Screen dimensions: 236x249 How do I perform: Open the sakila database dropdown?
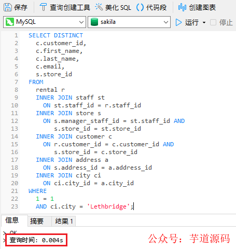(129, 22)
